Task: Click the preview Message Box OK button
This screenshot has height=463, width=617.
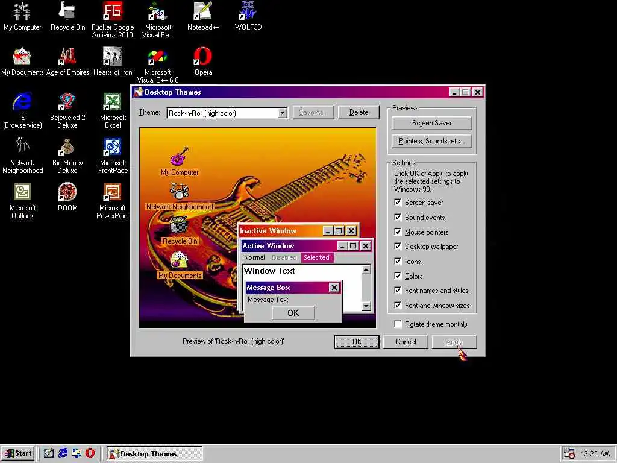Action: (293, 313)
